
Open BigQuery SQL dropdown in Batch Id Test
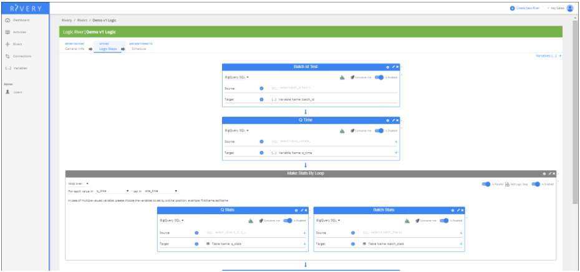pyautogui.click(x=237, y=77)
